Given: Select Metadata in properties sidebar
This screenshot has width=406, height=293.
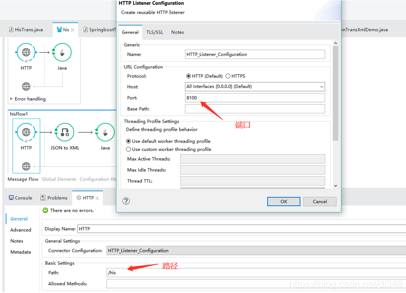Looking at the screenshot, I should [x=20, y=252].
